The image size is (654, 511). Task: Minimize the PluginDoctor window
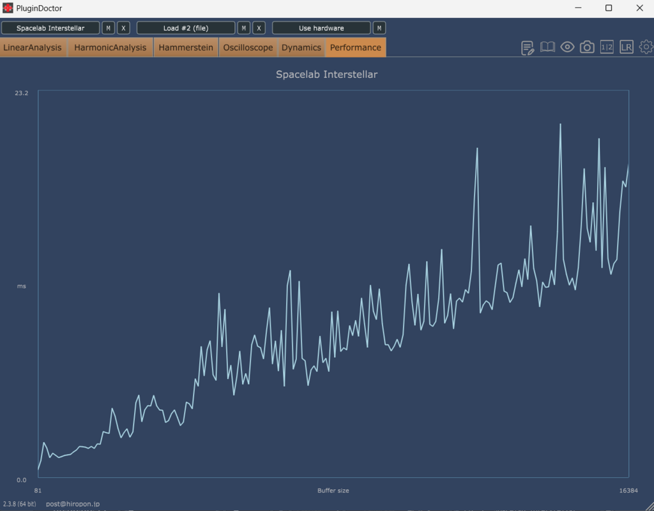pos(578,8)
